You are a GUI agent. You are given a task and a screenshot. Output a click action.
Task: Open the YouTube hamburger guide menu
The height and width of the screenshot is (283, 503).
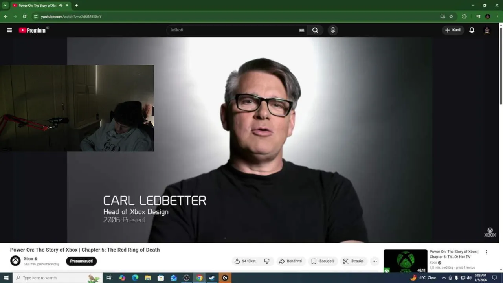[x=9, y=30]
